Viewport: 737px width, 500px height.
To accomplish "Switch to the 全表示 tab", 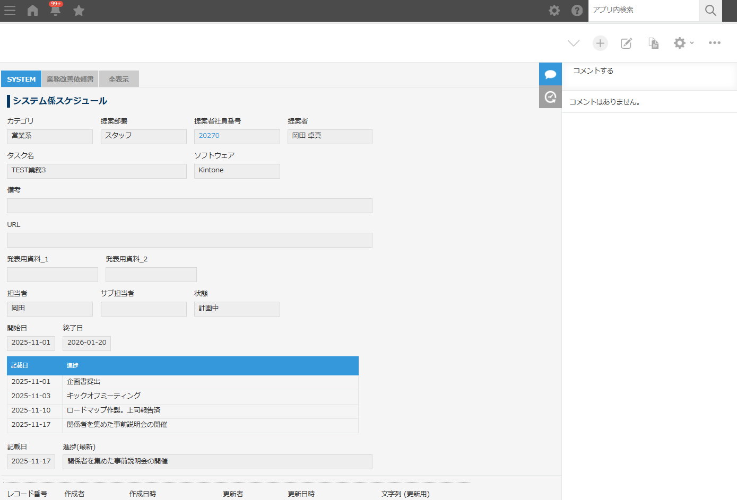I will coord(119,79).
